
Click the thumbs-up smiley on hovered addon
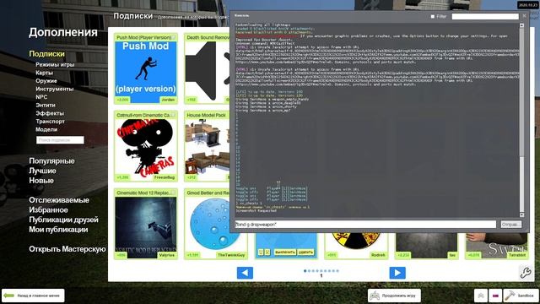point(261,252)
